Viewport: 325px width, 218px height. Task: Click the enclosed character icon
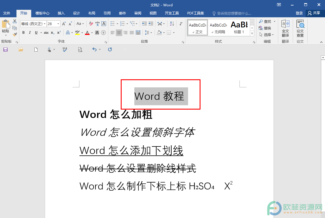click(x=103, y=33)
